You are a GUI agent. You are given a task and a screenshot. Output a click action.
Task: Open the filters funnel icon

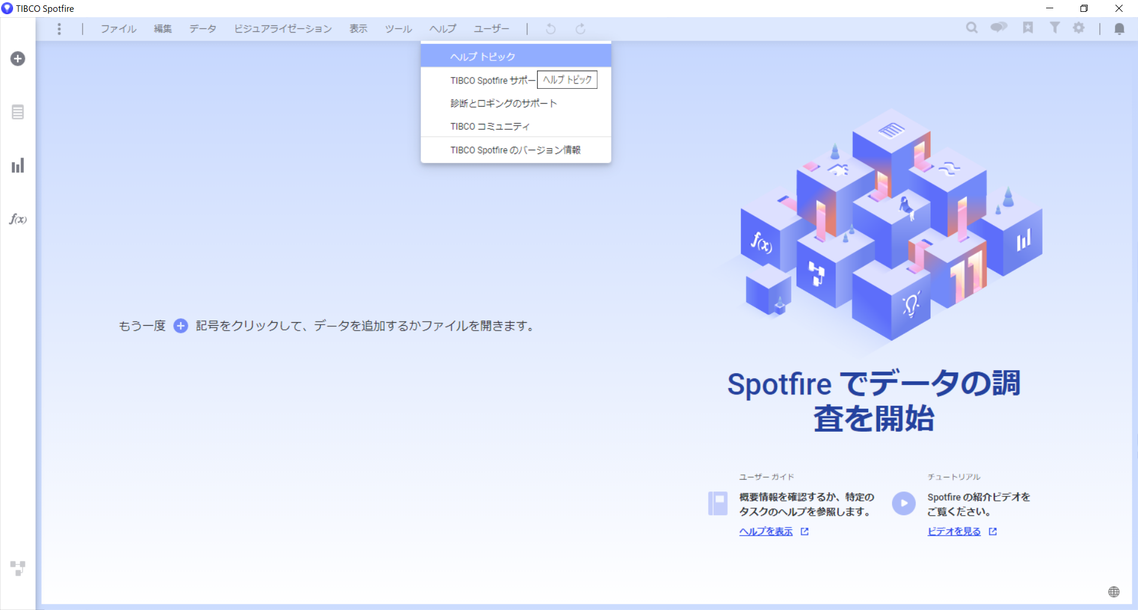click(x=1055, y=28)
